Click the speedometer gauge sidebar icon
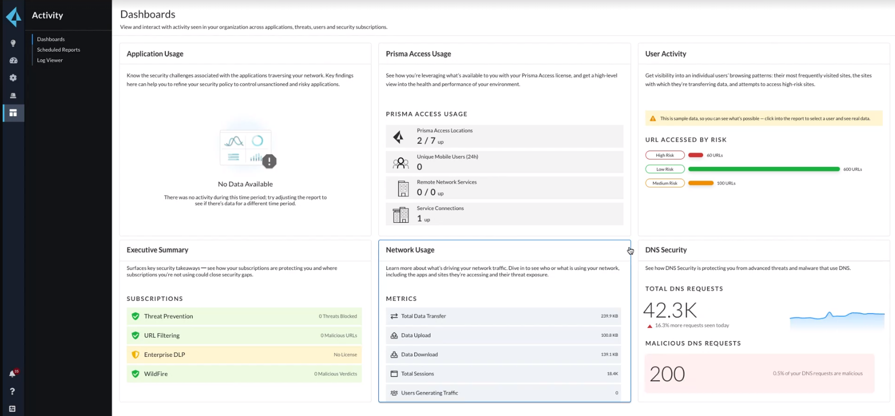The image size is (895, 416). point(13,61)
